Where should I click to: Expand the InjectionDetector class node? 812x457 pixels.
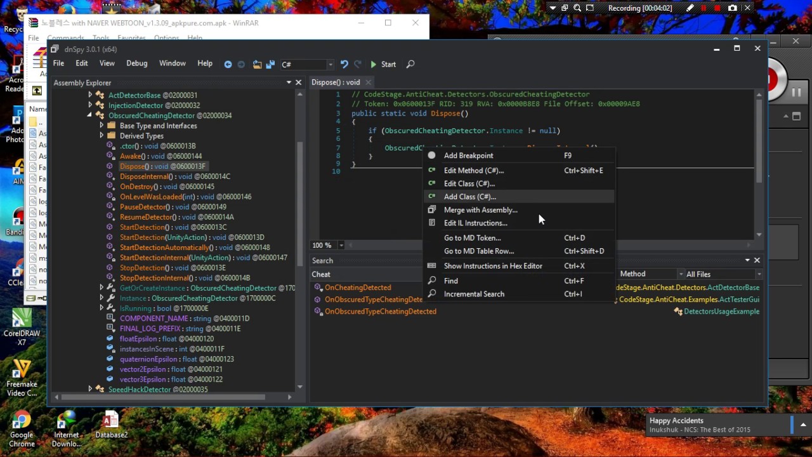click(x=90, y=105)
